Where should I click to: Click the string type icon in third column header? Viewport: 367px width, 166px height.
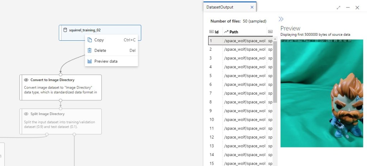(270, 32)
